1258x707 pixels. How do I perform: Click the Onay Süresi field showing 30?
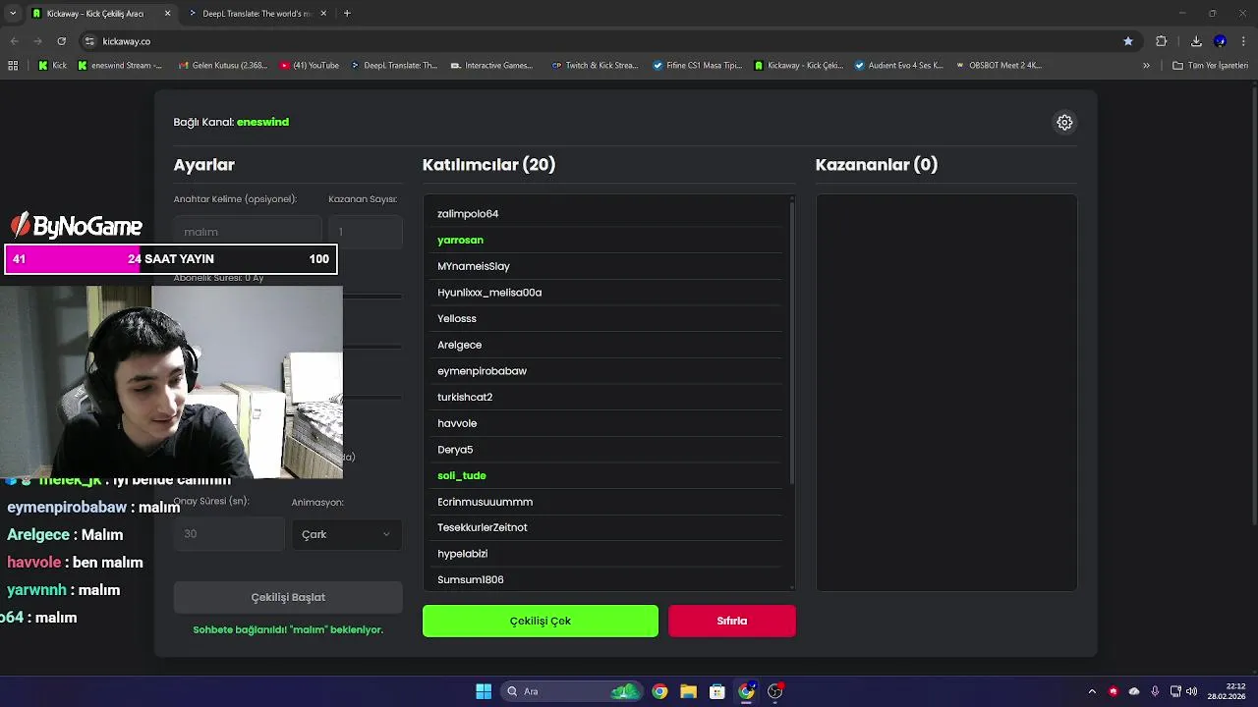click(229, 534)
